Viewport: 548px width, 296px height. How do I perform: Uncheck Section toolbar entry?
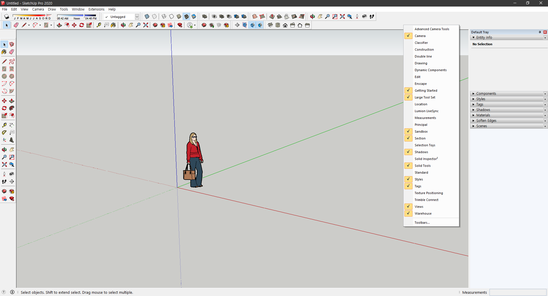pyautogui.click(x=431, y=138)
